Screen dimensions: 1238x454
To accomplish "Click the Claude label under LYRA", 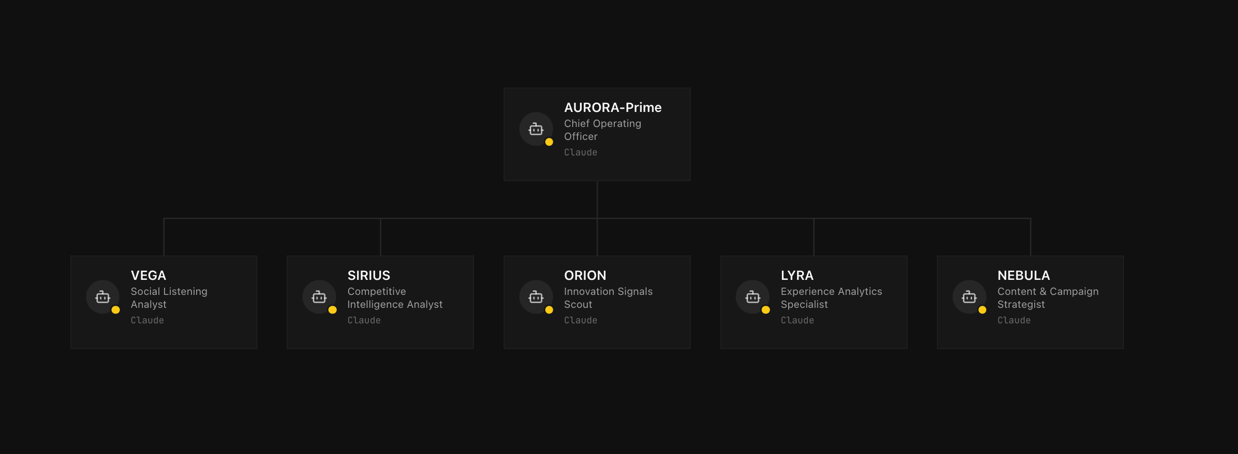I will pyautogui.click(x=797, y=320).
